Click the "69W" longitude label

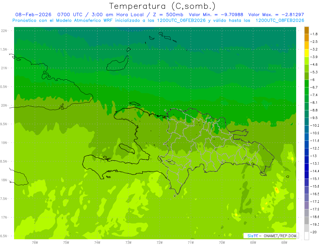click(x=253, y=243)
